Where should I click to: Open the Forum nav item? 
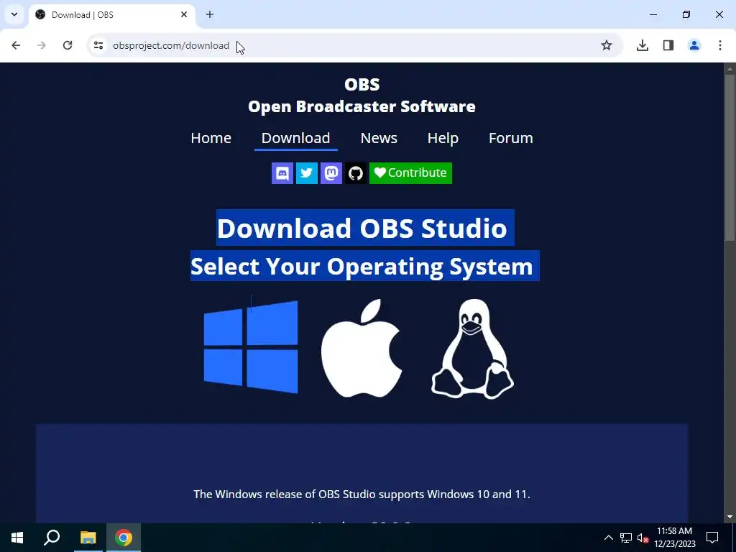[x=511, y=138]
